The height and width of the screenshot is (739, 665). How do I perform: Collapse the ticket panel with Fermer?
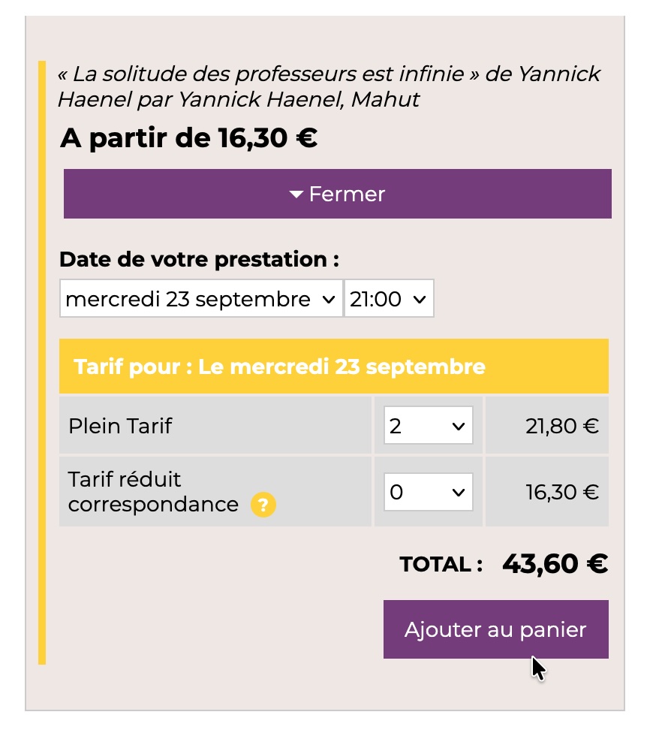click(x=338, y=194)
